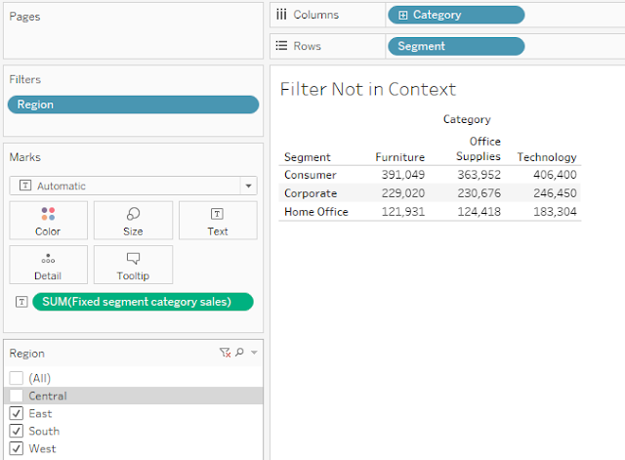Open the Region filter card dropdown menu
This screenshot has height=460, width=625.
(254, 353)
